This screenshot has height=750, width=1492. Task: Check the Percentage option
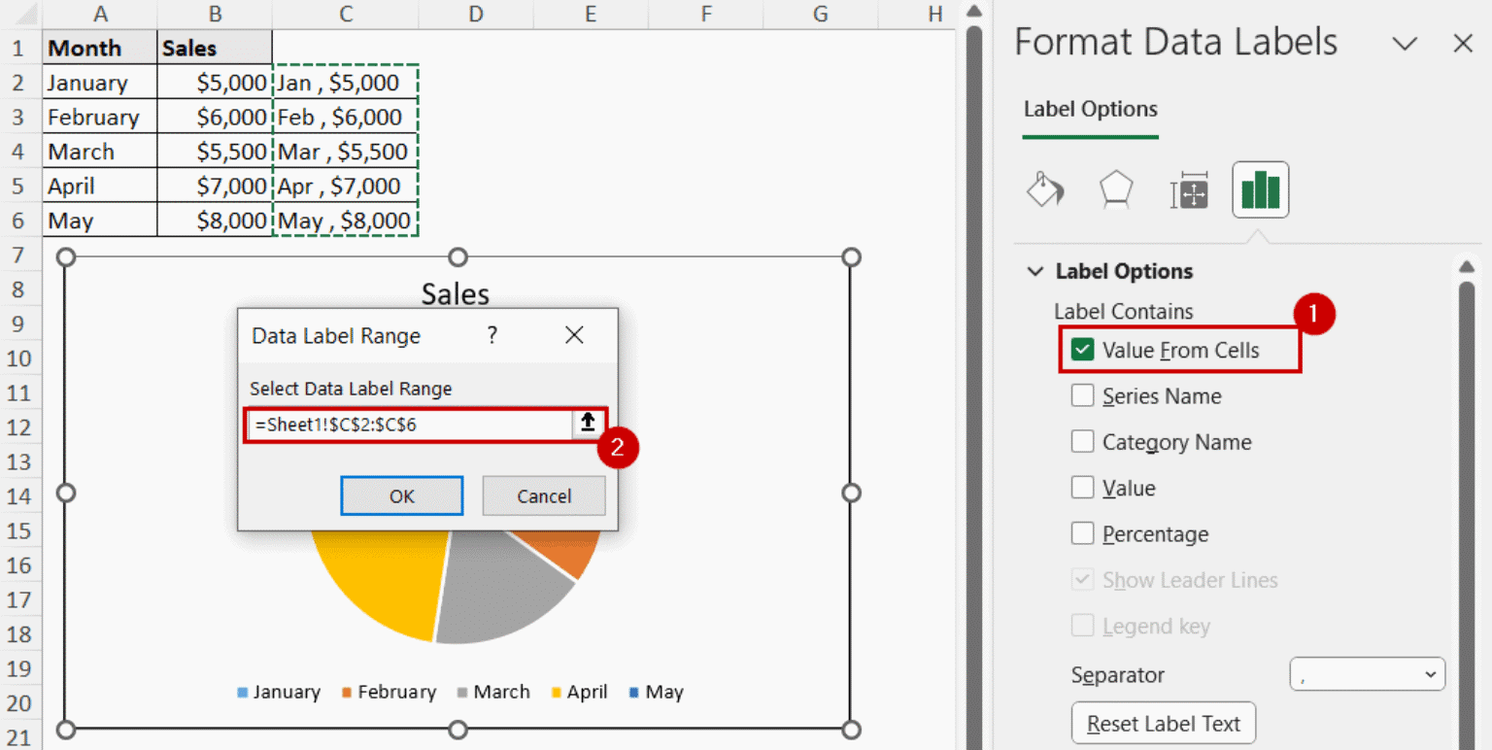[1082, 533]
